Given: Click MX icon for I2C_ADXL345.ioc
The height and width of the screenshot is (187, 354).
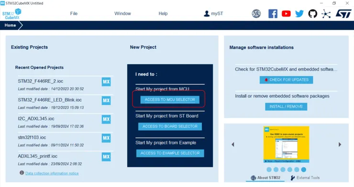Looking at the screenshot, I should 106,119.
